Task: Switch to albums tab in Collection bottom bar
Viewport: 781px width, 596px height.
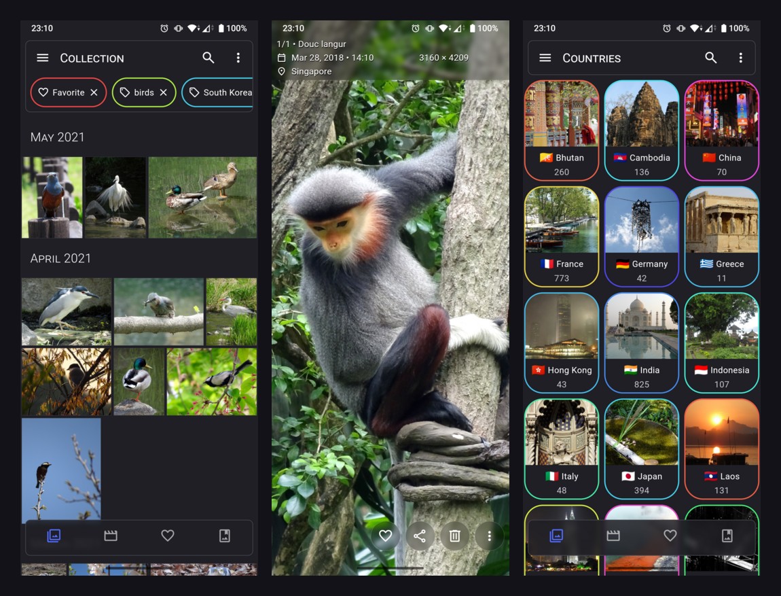Action: tap(225, 536)
